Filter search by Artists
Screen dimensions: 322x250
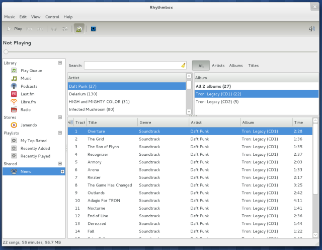coord(218,66)
